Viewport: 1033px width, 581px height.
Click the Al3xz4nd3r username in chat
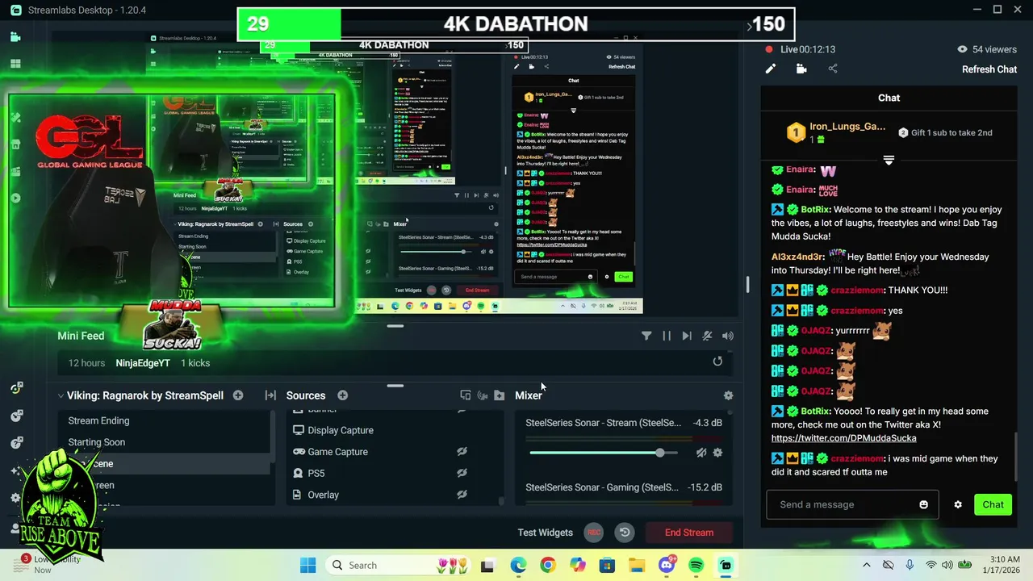[797, 257]
